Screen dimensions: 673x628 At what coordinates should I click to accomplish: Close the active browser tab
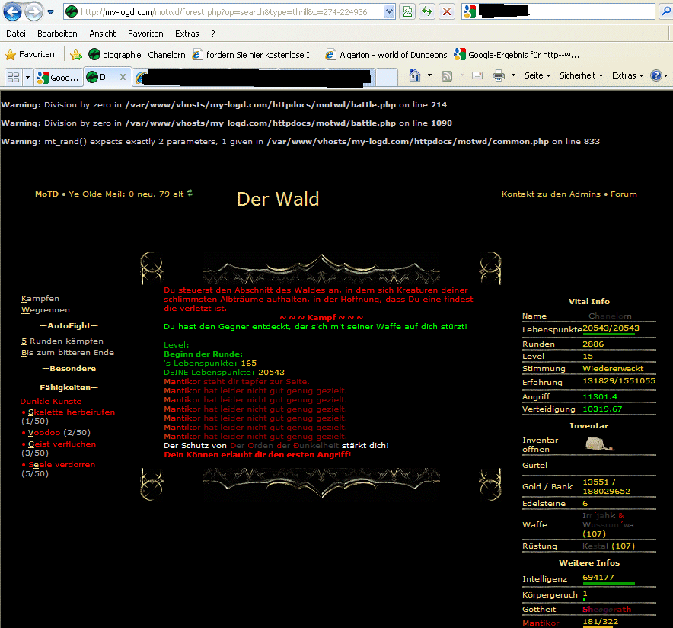tap(123, 77)
